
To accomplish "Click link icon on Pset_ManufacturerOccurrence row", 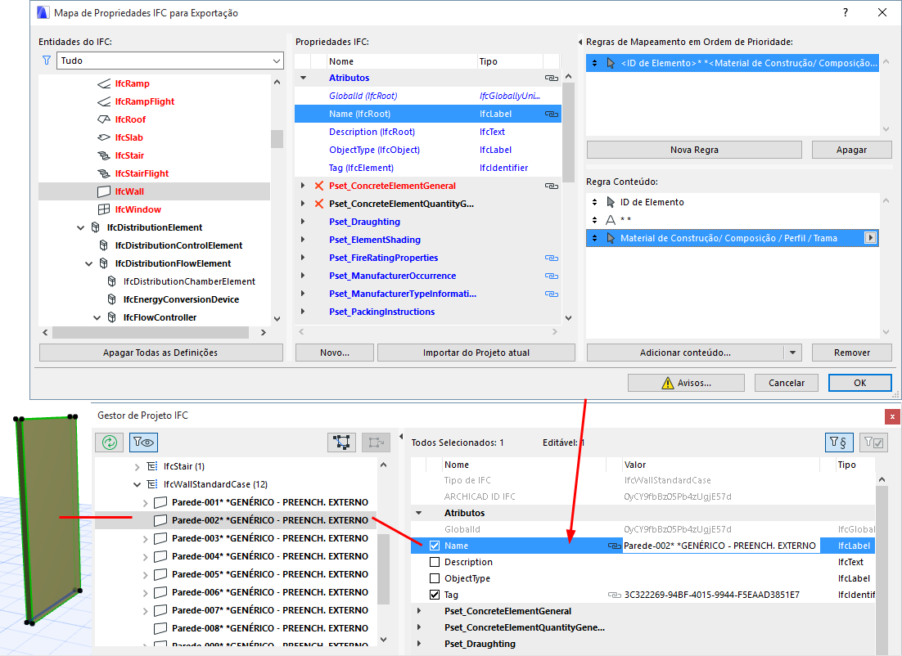I will click(x=551, y=276).
